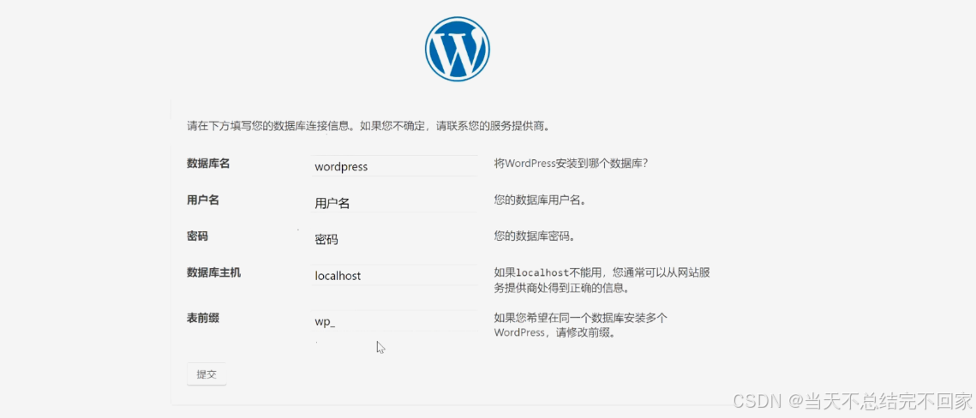Click the WordPress logo
Screen dimensions: 976x418
click(458, 49)
